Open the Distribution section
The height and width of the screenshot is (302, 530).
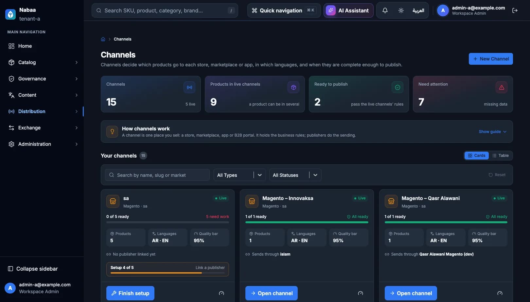pos(42,111)
